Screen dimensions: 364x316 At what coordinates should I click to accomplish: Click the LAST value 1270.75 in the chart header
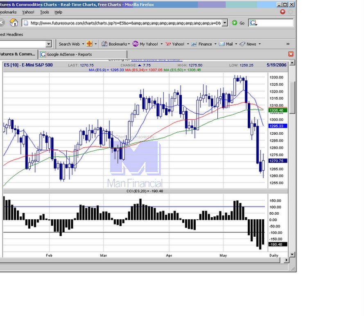coord(87,65)
